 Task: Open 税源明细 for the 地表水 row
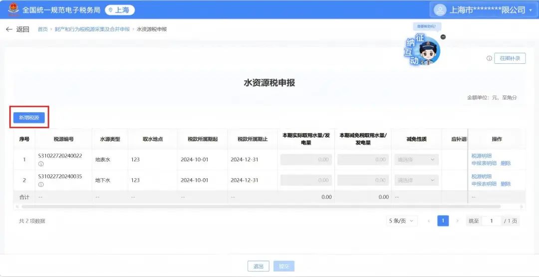point(481,156)
